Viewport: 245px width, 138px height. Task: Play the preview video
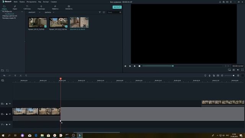(x=135, y=66)
